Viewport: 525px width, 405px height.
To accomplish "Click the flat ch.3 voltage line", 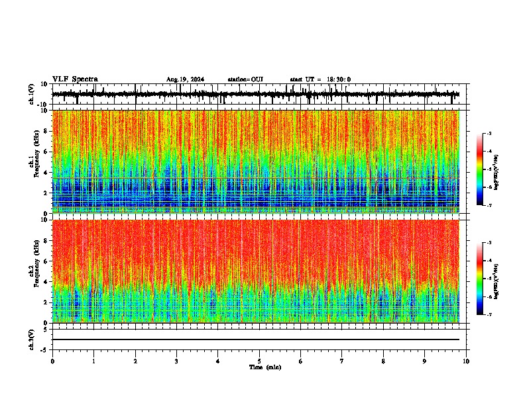I will pyautogui.click(x=255, y=339).
